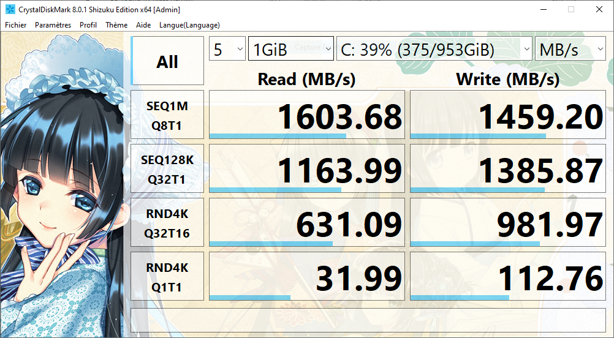Click the SEQ128K write result 1385.87
This screenshot has height=338, width=614.
point(508,168)
